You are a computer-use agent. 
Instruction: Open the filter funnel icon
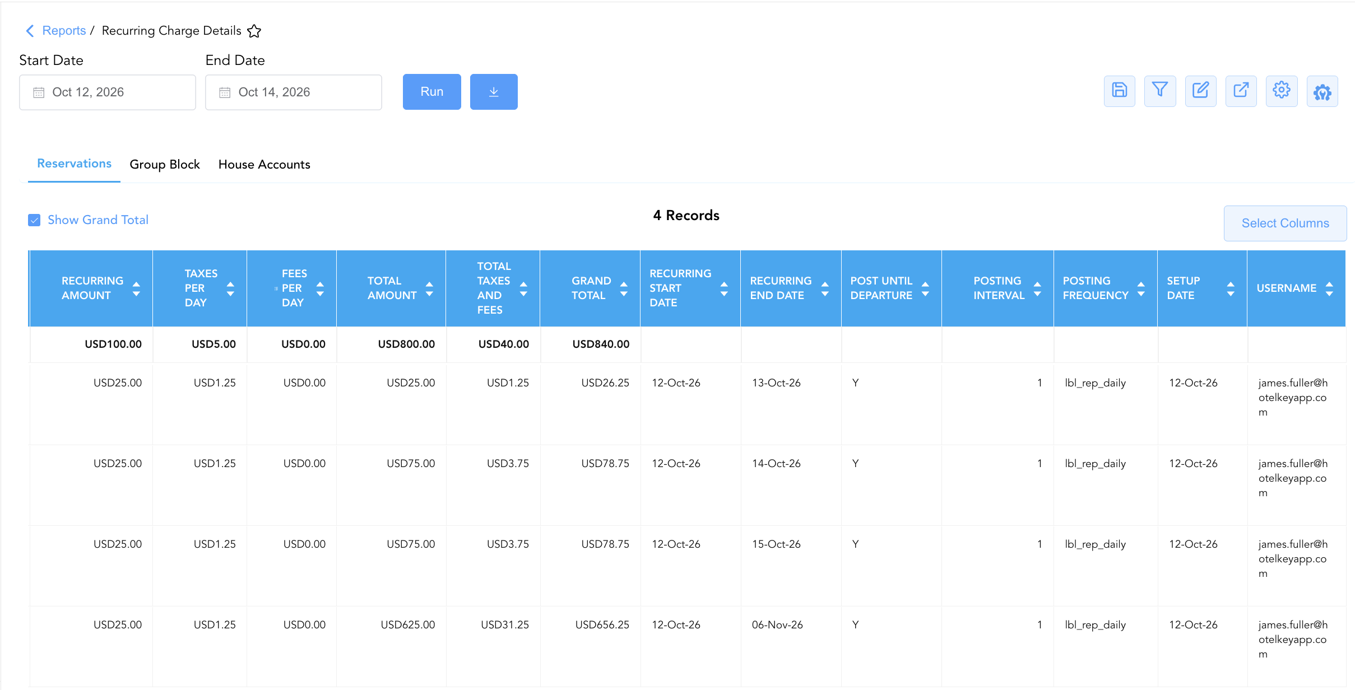[1159, 91]
